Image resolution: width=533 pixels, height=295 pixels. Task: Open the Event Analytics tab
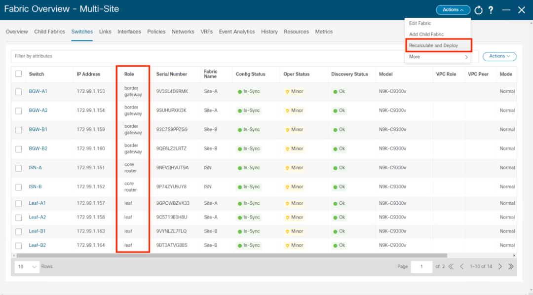pyautogui.click(x=236, y=32)
